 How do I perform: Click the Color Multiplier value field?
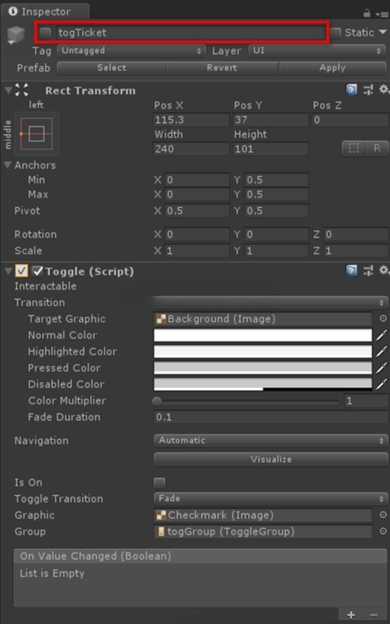(x=366, y=401)
